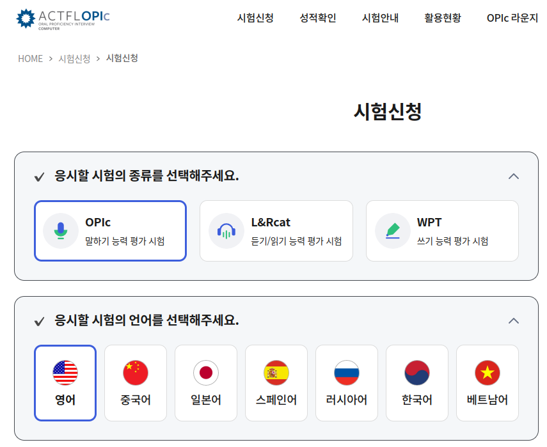The image size is (547, 447).
Task: Select the Korean Taegeuk flag icon
Action: pos(416,372)
